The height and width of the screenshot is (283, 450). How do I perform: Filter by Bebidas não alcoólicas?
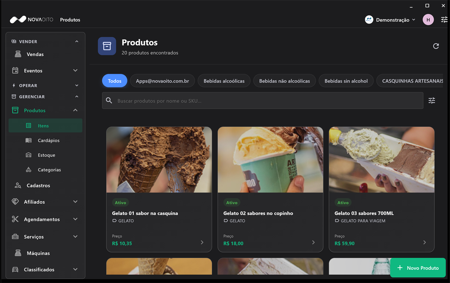285,81
